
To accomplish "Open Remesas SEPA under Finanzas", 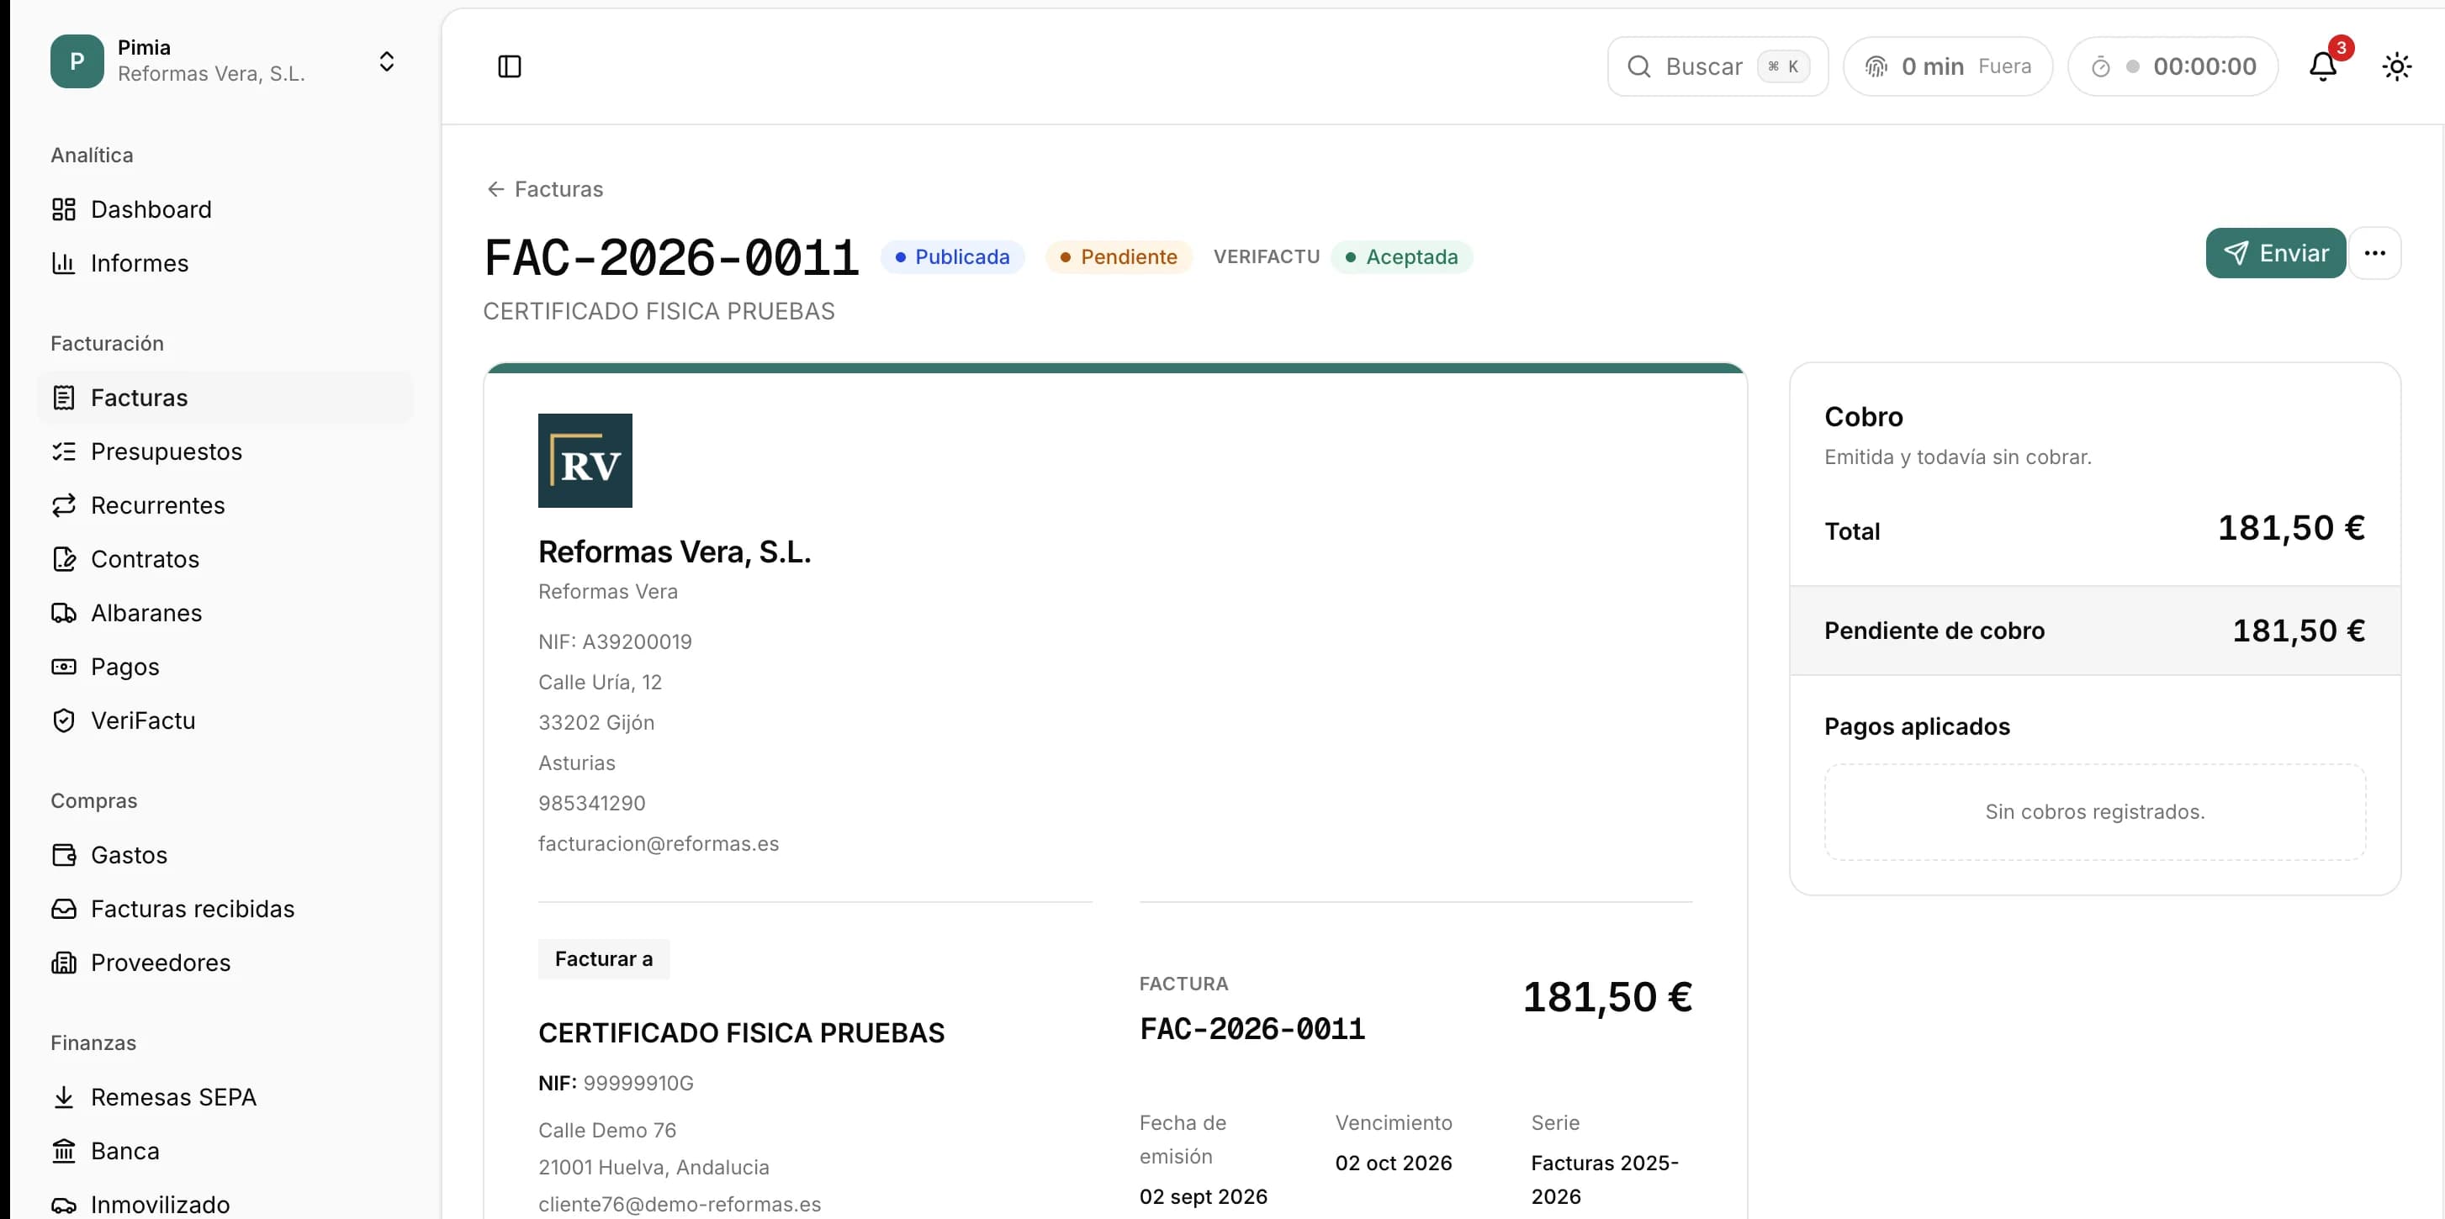I will pyautogui.click(x=226, y=1098).
